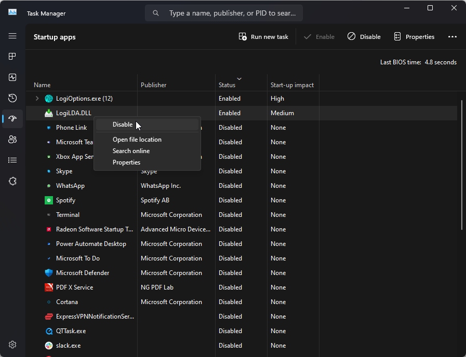The image size is (466, 357).
Task: Open the Details page icon
Action: 12,160
